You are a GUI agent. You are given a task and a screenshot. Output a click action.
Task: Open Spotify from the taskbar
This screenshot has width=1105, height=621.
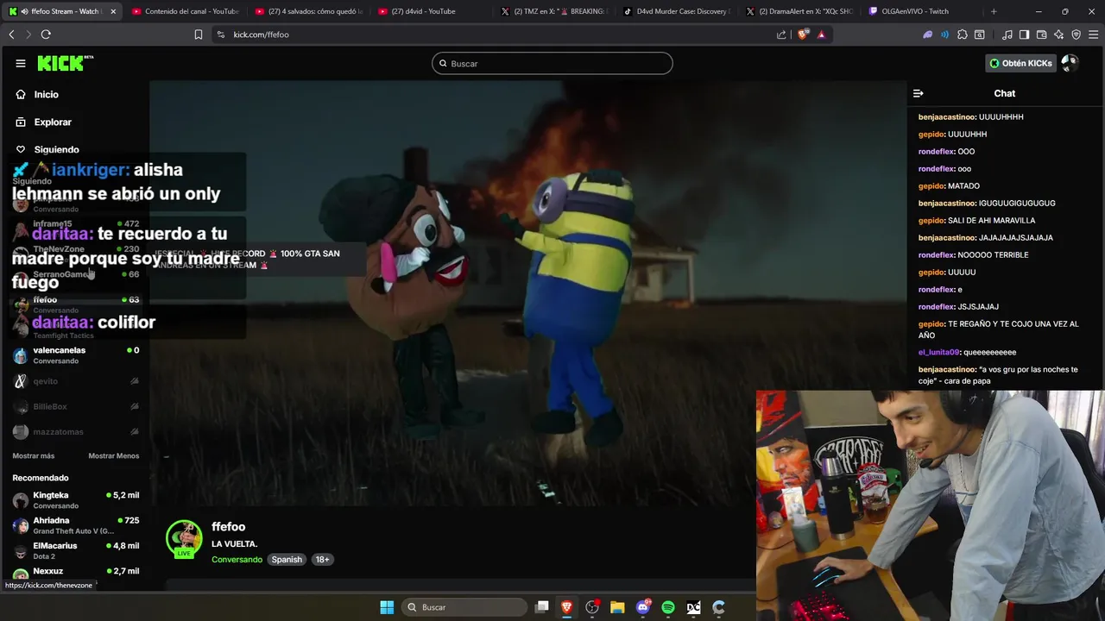tap(668, 607)
